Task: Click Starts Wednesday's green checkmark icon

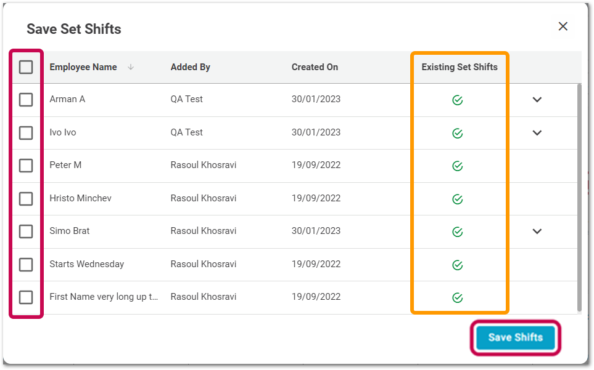Action: click(x=457, y=265)
